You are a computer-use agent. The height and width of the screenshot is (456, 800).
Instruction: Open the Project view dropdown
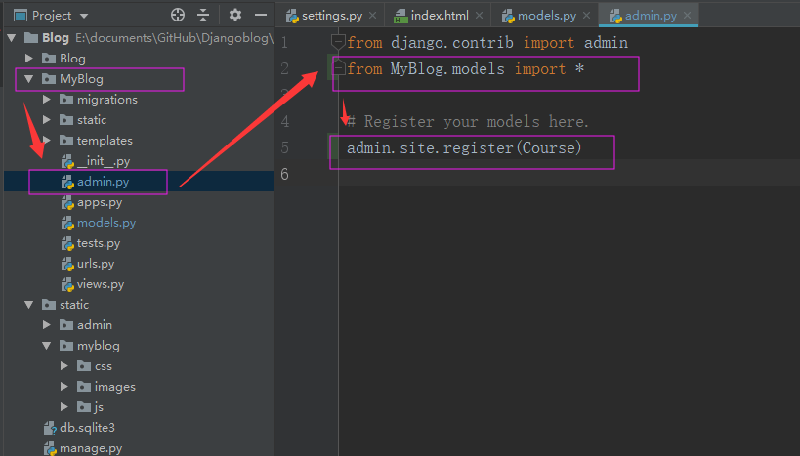click(84, 16)
